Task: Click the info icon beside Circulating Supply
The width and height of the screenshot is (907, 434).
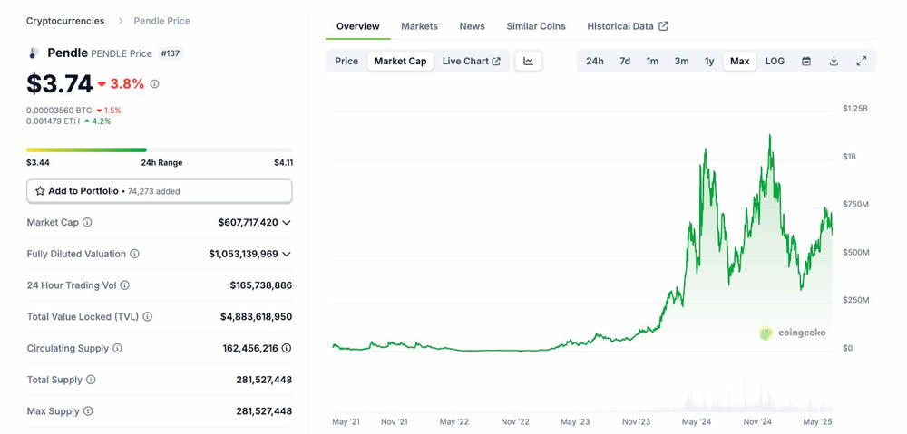Action: click(x=117, y=349)
